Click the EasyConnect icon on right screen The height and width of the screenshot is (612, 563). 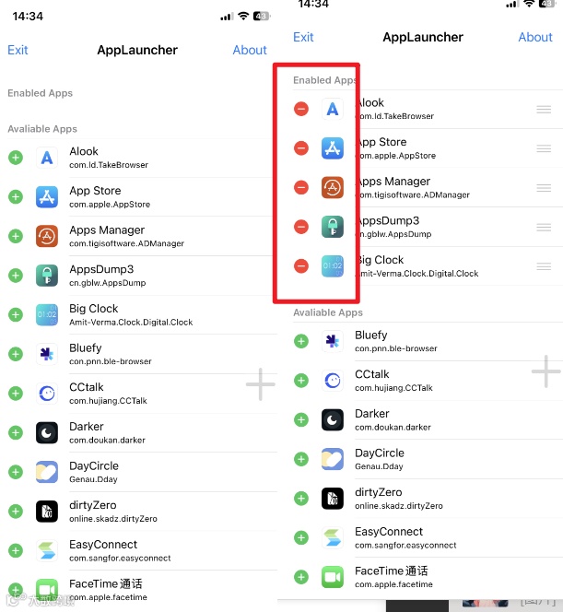click(x=333, y=538)
